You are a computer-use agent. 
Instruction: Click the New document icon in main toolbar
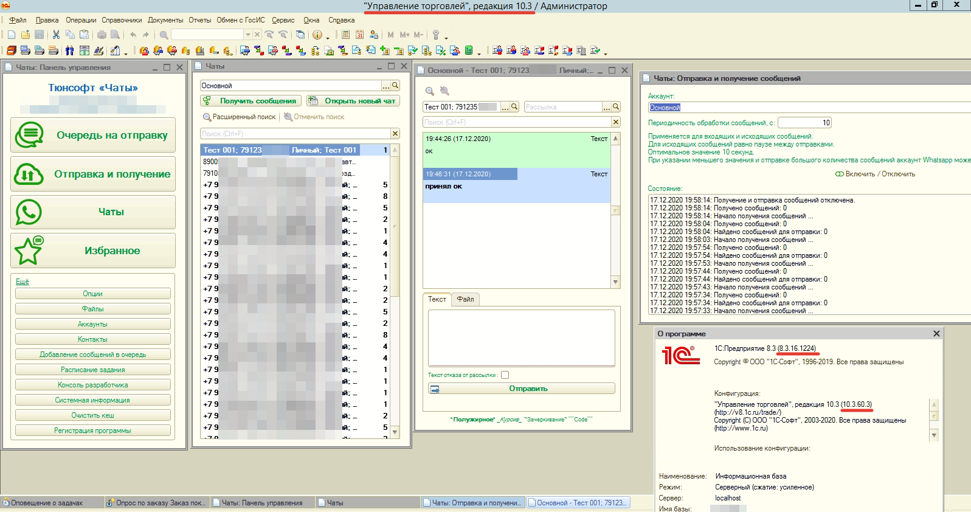(x=12, y=35)
